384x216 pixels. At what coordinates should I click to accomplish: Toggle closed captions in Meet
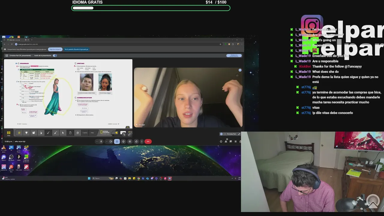(x=130, y=141)
